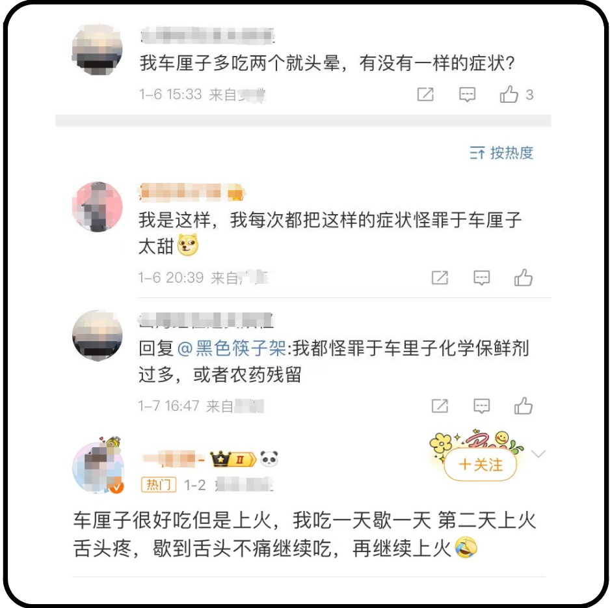
Task: Click the panda badge icon
Action: pos(269,459)
